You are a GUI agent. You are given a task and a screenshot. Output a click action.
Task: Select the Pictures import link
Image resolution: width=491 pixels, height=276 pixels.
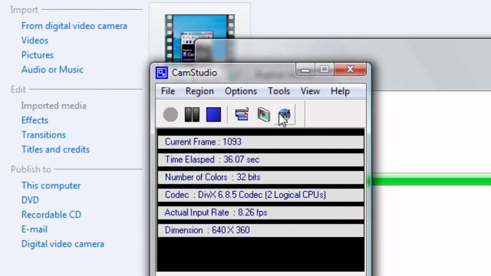[38, 55]
